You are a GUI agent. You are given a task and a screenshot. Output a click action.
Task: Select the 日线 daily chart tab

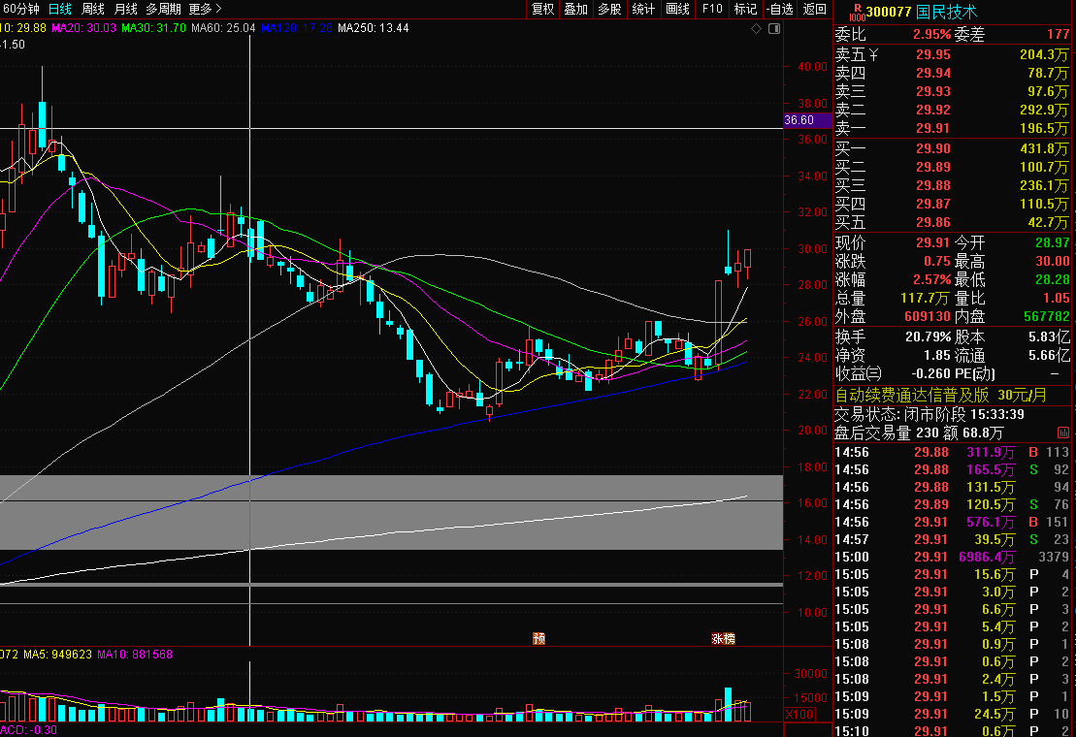[x=60, y=9]
